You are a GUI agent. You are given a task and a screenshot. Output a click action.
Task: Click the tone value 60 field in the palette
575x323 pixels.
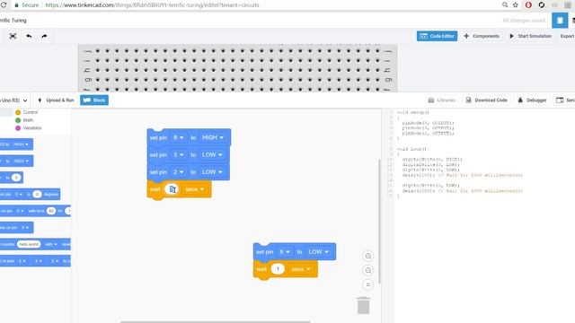click(51, 211)
